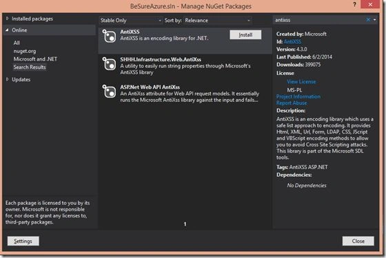Select the nuget.org package source
386x258 pixels.
(x=25, y=51)
